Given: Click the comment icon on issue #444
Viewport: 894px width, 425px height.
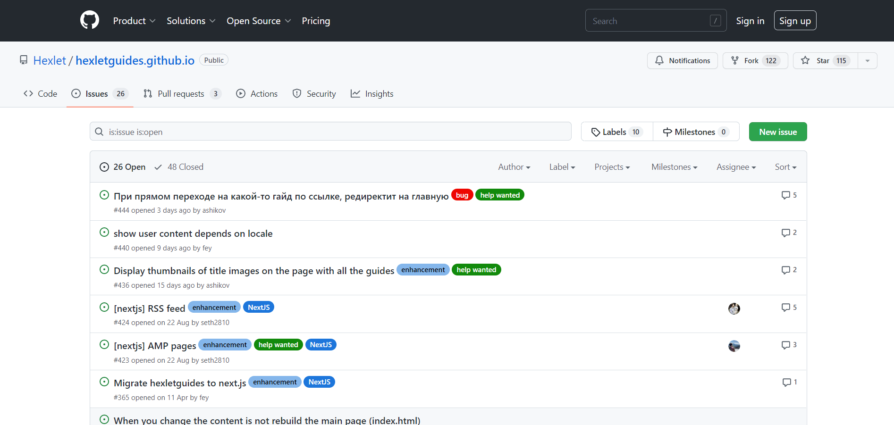Looking at the screenshot, I should (x=785, y=195).
